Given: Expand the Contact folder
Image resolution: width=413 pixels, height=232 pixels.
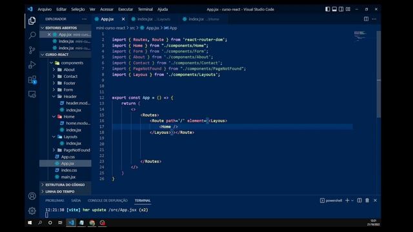Looking at the screenshot, I should (x=65, y=76).
